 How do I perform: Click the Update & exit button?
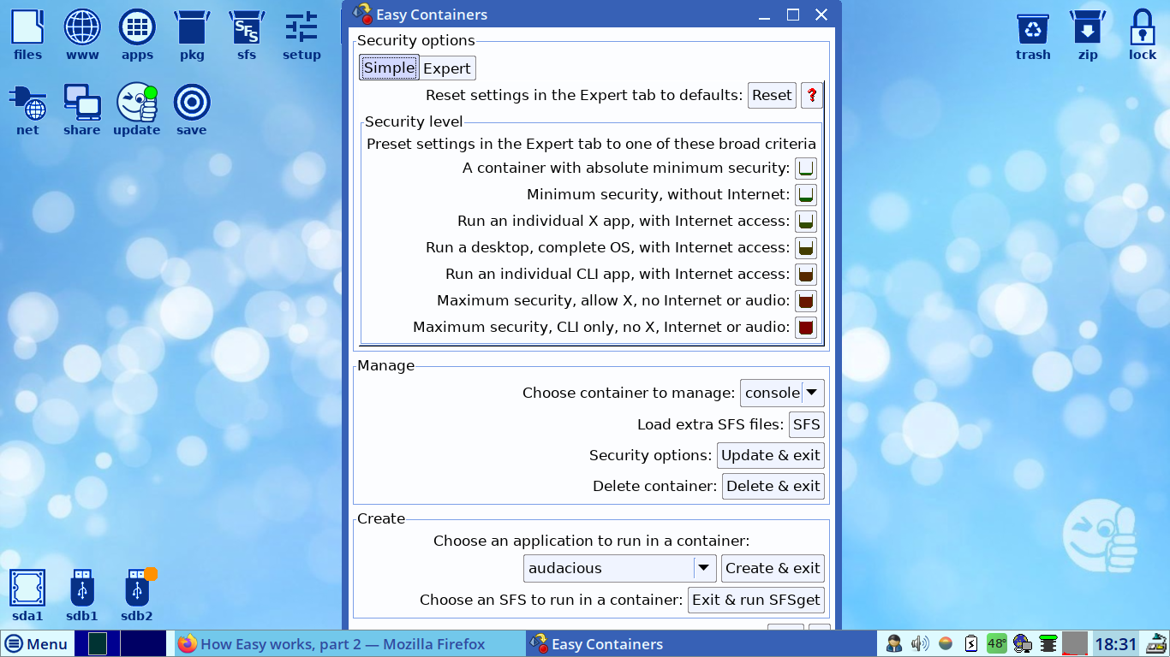[x=771, y=455]
